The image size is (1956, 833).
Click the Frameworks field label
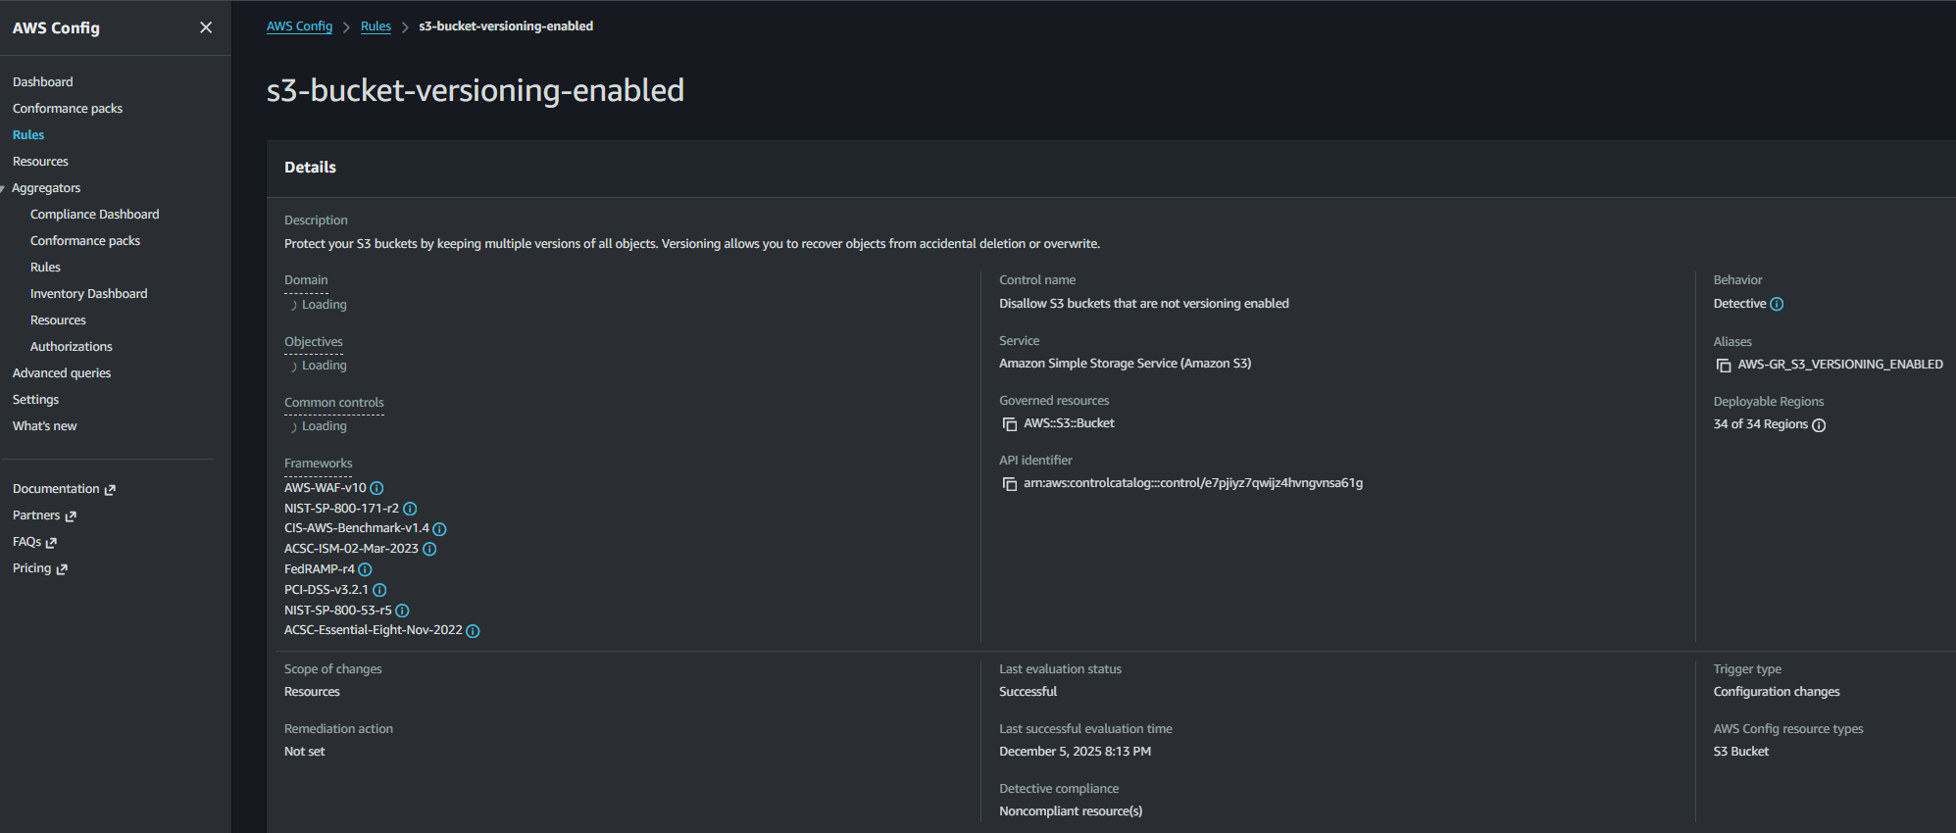[318, 464]
